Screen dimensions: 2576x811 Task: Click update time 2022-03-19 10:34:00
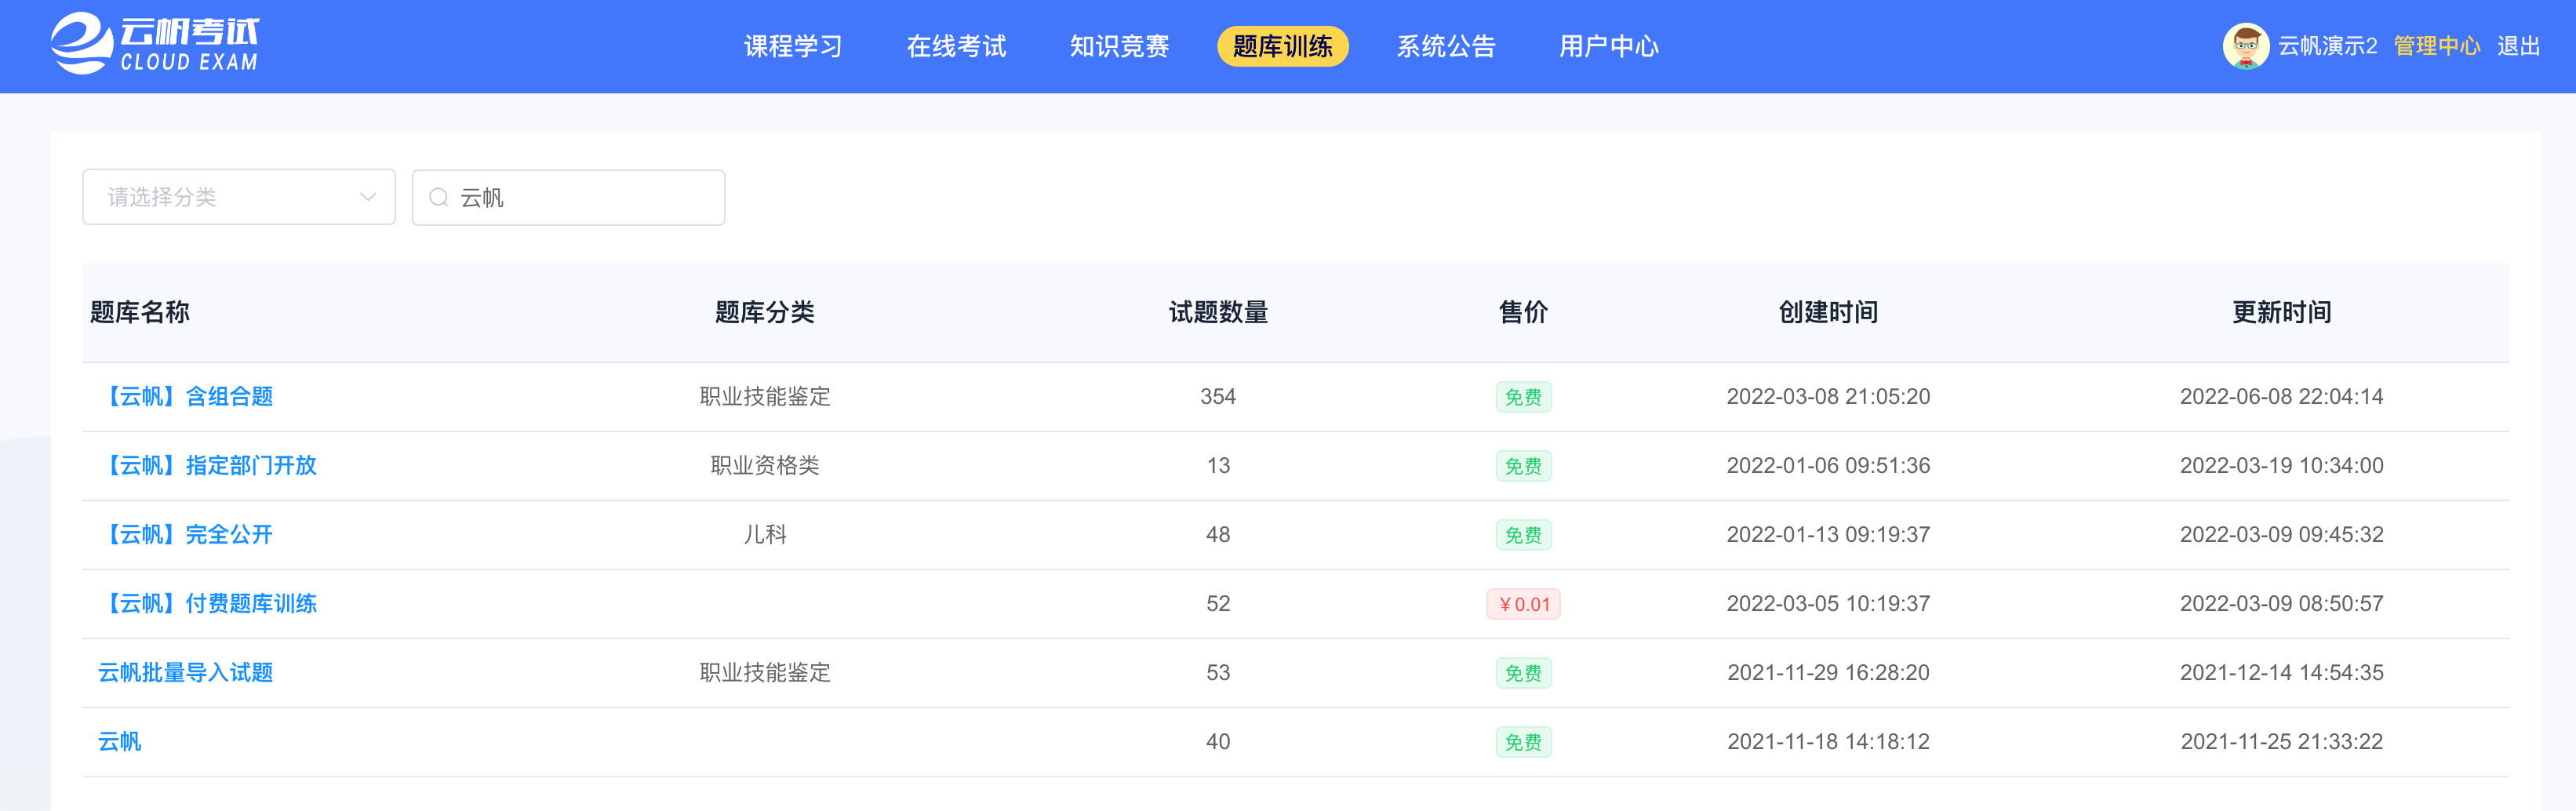pyautogui.click(x=2282, y=465)
